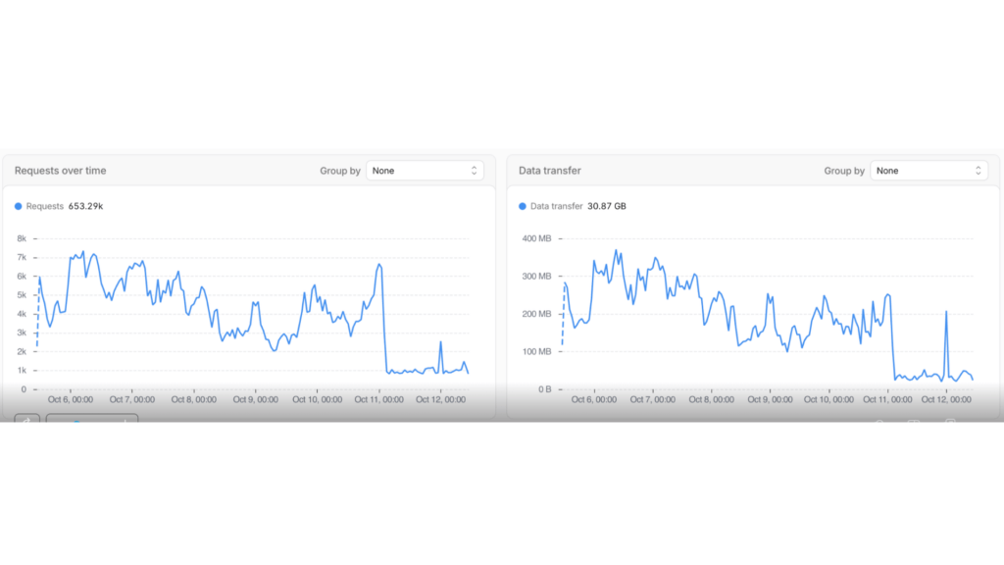Click 'Oct 6, 00:00' on the requests chart axis
The image size is (1004, 565).
[x=71, y=400]
